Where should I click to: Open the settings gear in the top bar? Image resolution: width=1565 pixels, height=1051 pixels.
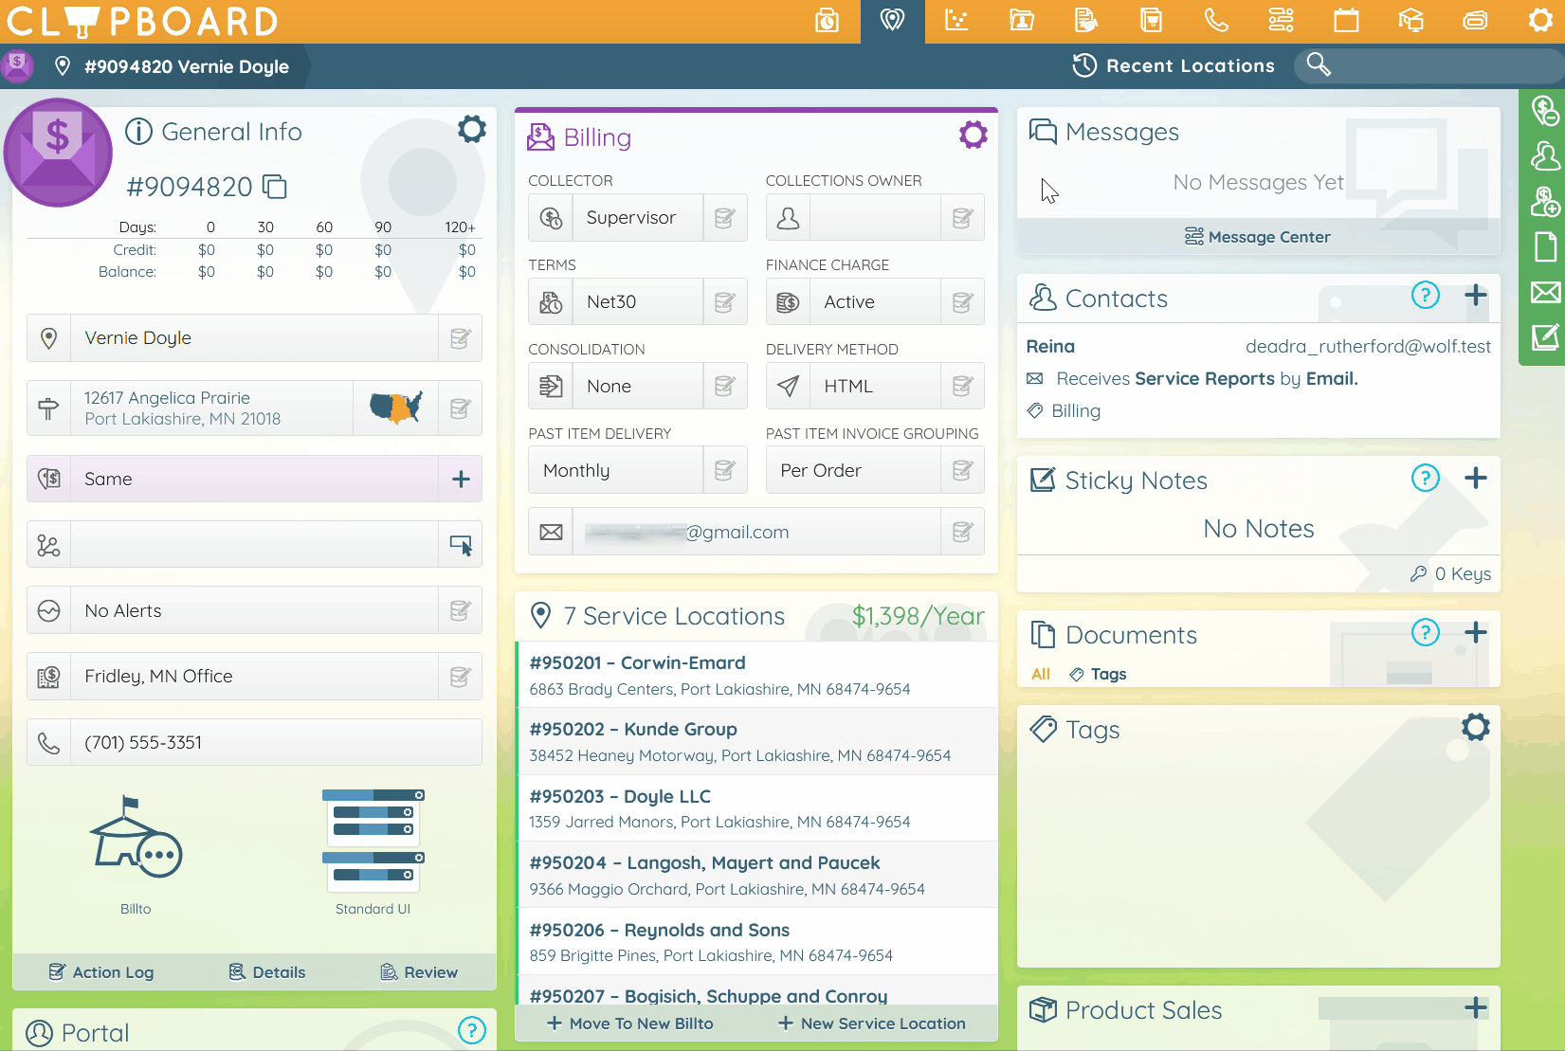pyautogui.click(x=1540, y=21)
